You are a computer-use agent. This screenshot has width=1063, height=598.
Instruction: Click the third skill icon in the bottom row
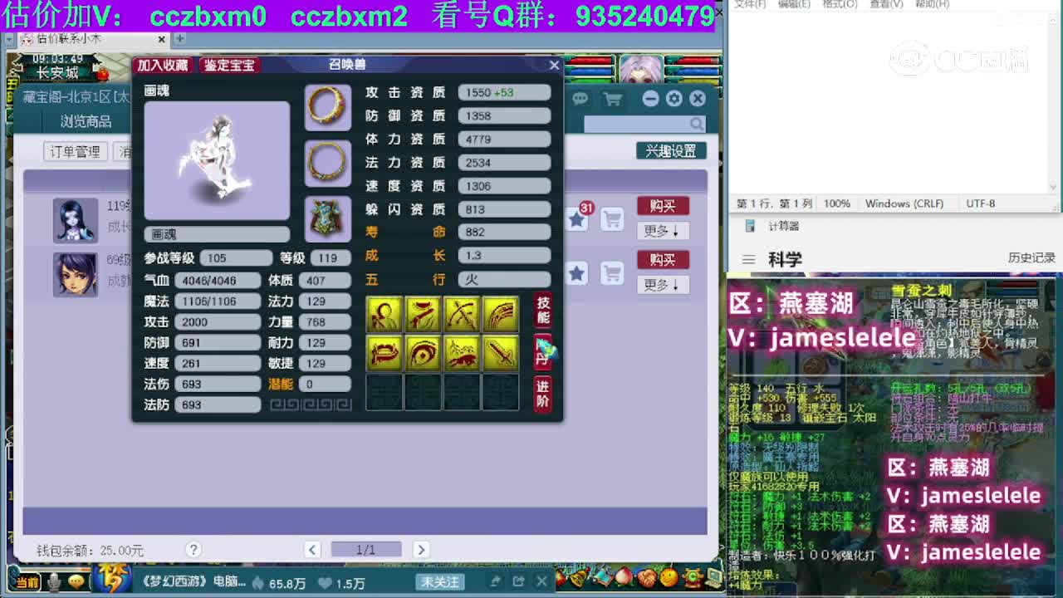pos(461,353)
